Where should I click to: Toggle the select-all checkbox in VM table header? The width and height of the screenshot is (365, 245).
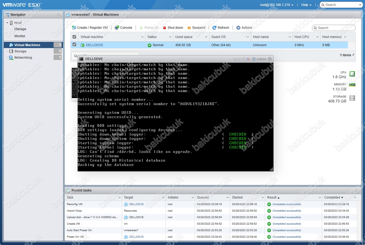coord(74,37)
